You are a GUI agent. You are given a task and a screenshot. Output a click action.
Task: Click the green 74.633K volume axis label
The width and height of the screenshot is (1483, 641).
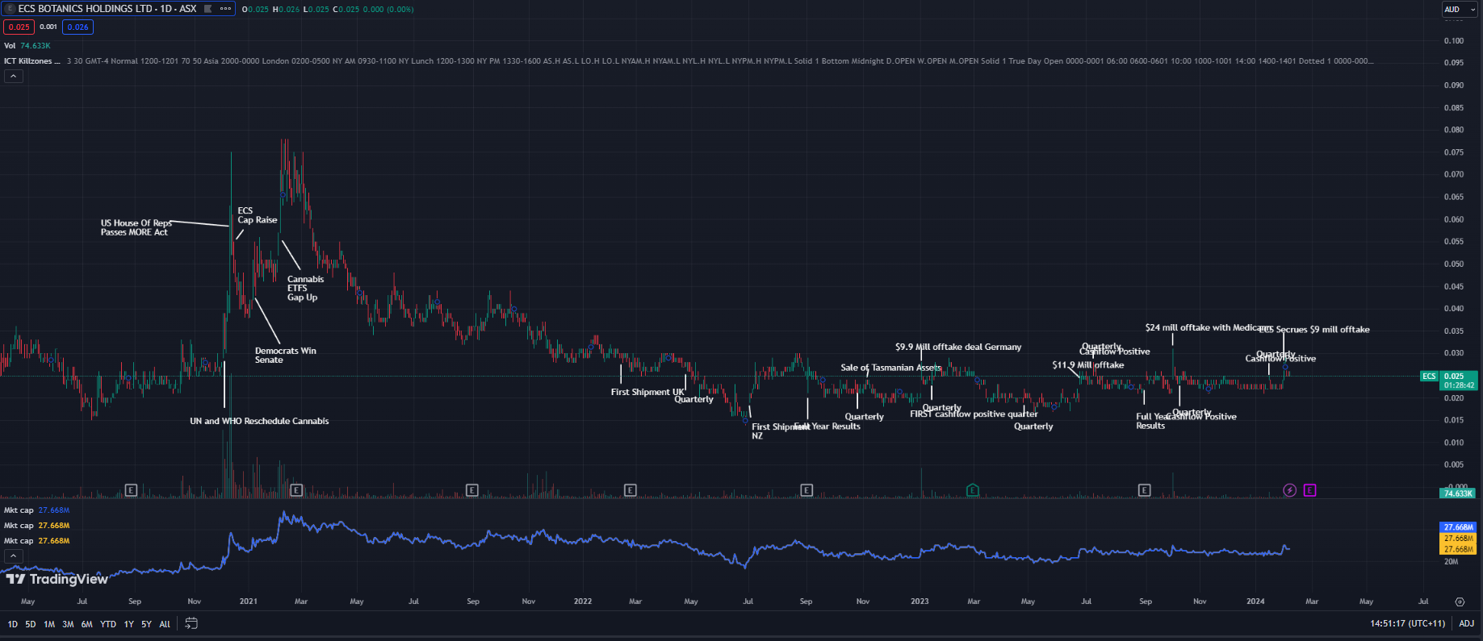coord(1459,493)
